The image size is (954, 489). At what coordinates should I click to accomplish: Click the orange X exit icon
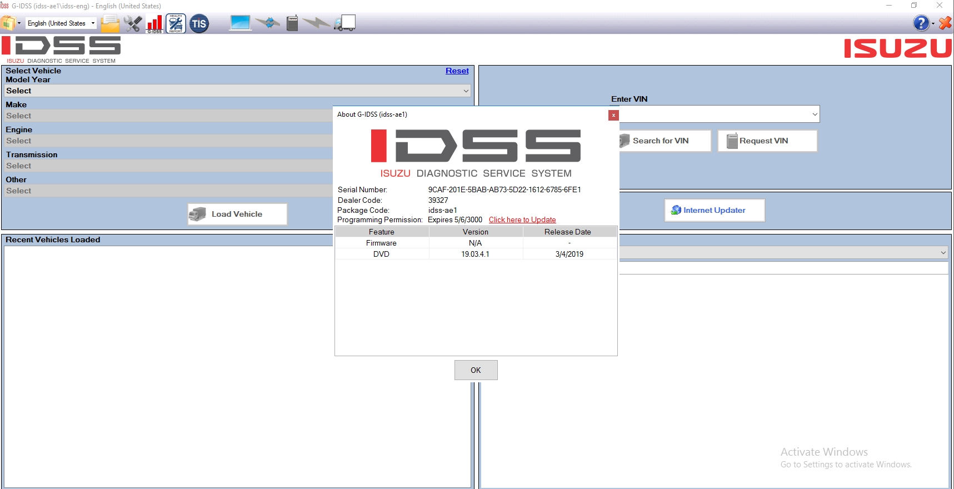(x=945, y=23)
